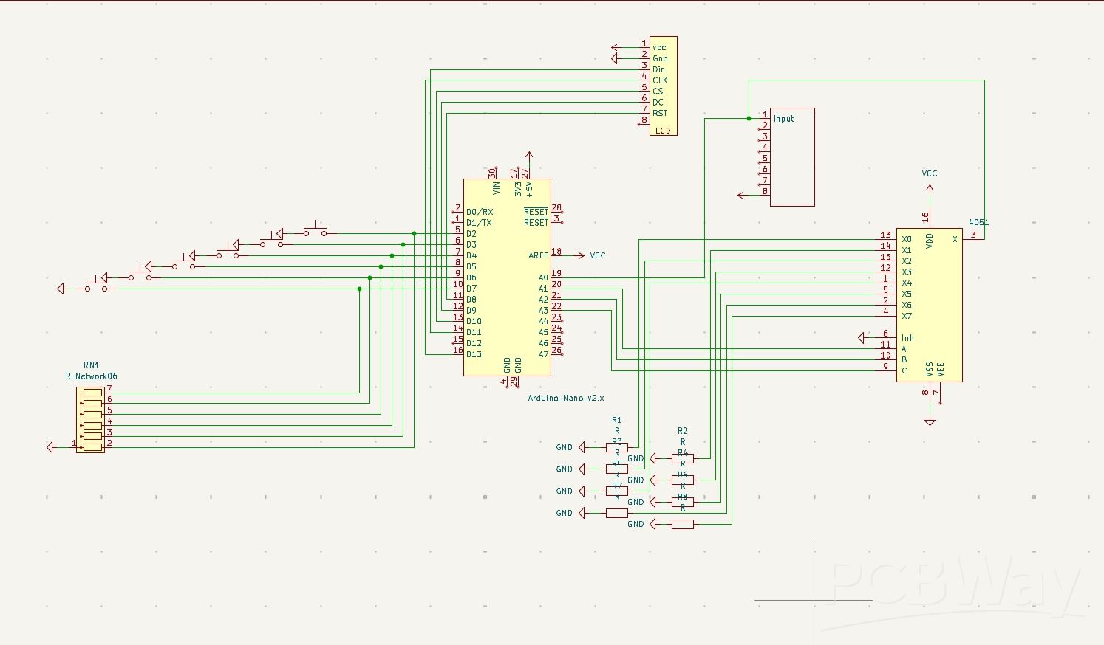
Task: Click the VCC label next to AREF
Action: tap(598, 255)
